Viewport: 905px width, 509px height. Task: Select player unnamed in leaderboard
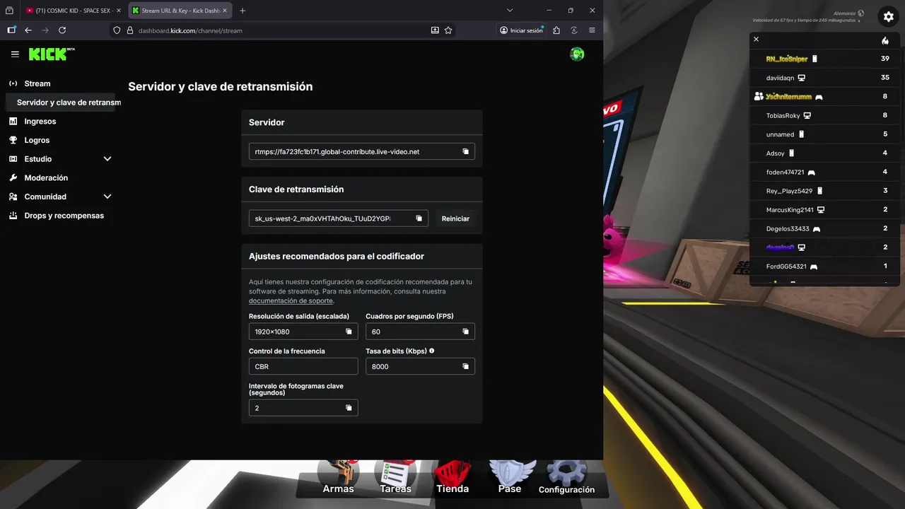824,134
